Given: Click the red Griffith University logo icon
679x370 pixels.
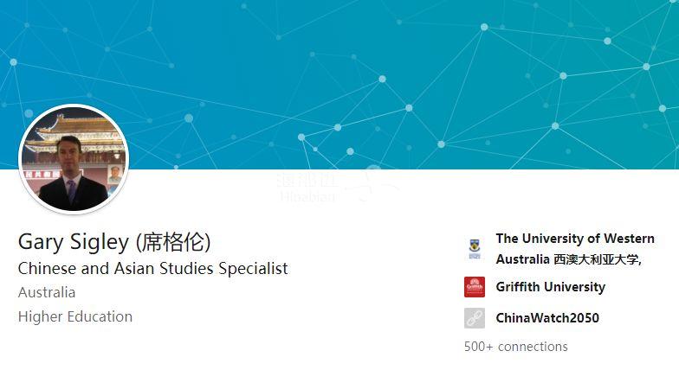Looking at the screenshot, I should (x=475, y=287).
